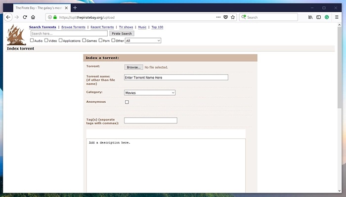Click the Pirate Bay ship logo
The image size is (346, 197).
[16, 35]
